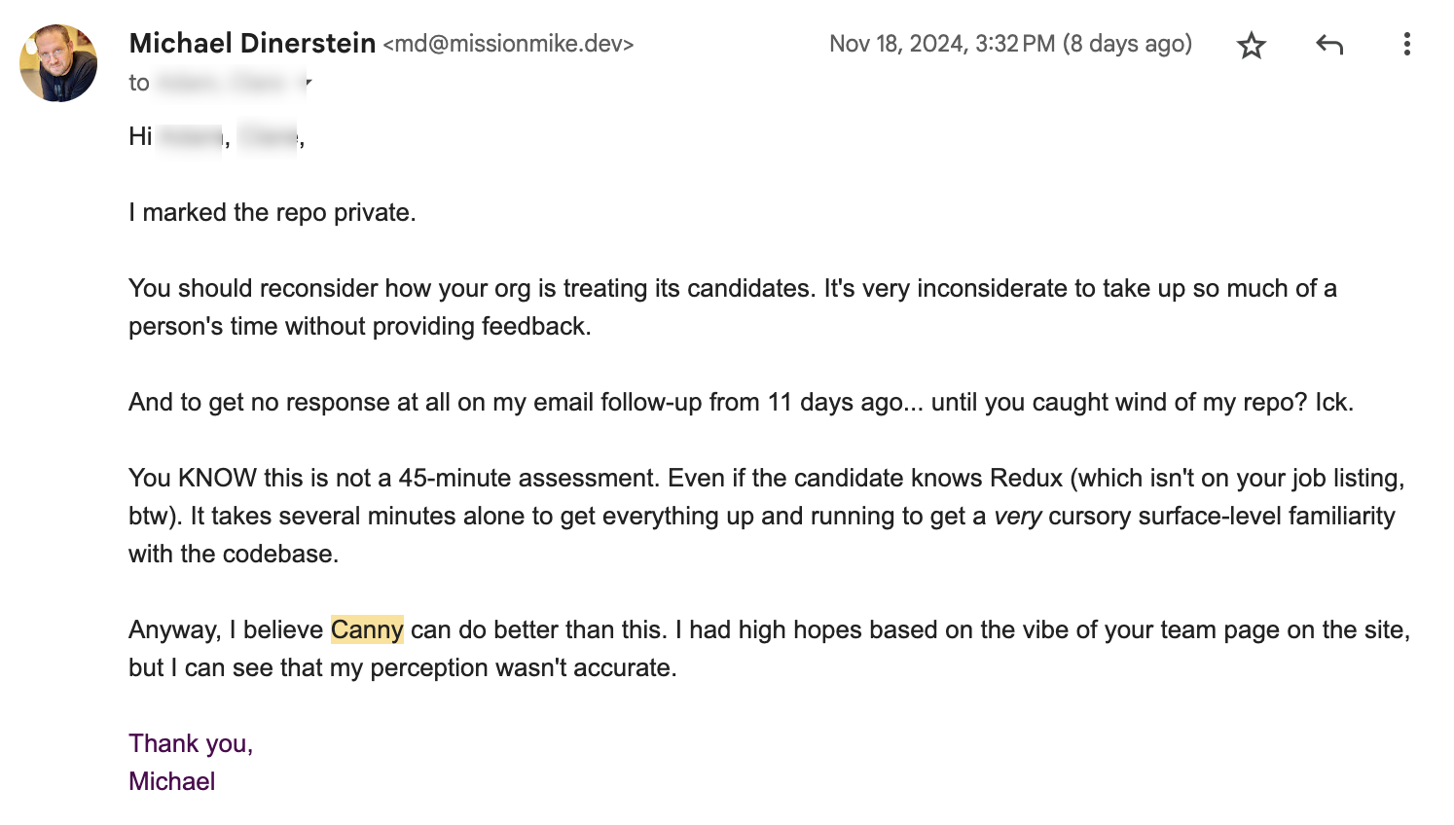This screenshot has width=1454, height=825.
Task: Click the word 'Ick.' ending the paragraph
Action: coord(1334,402)
